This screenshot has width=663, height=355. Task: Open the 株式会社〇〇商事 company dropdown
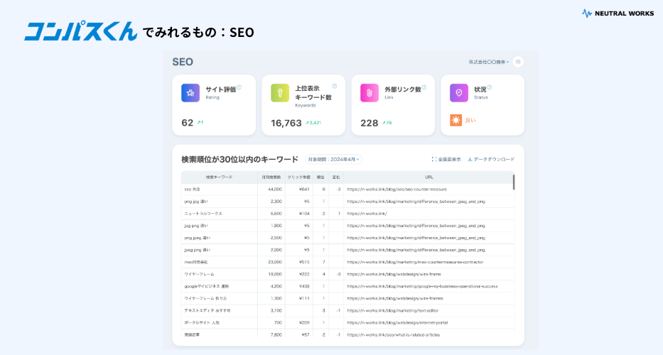489,62
